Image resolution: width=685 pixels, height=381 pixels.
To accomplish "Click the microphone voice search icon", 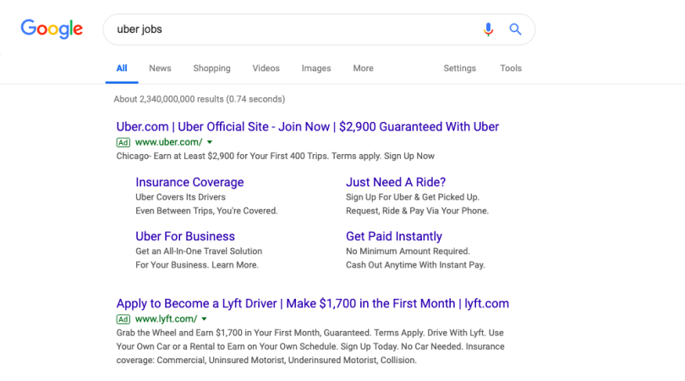I will point(488,30).
